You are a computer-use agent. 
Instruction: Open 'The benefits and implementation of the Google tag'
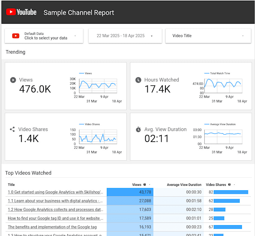click(x=52, y=227)
